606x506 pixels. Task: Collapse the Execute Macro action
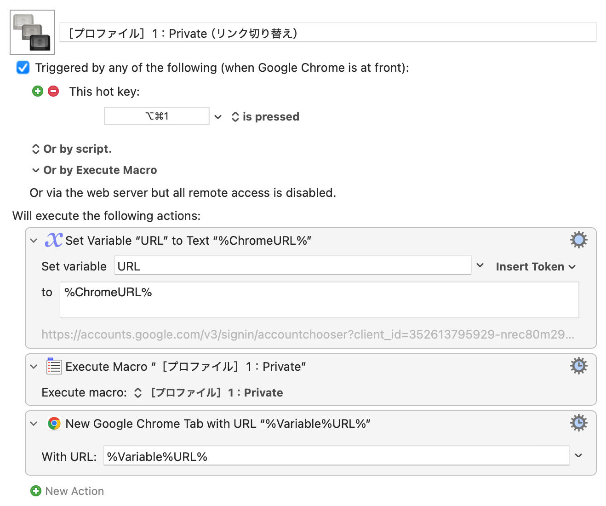tap(34, 367)
